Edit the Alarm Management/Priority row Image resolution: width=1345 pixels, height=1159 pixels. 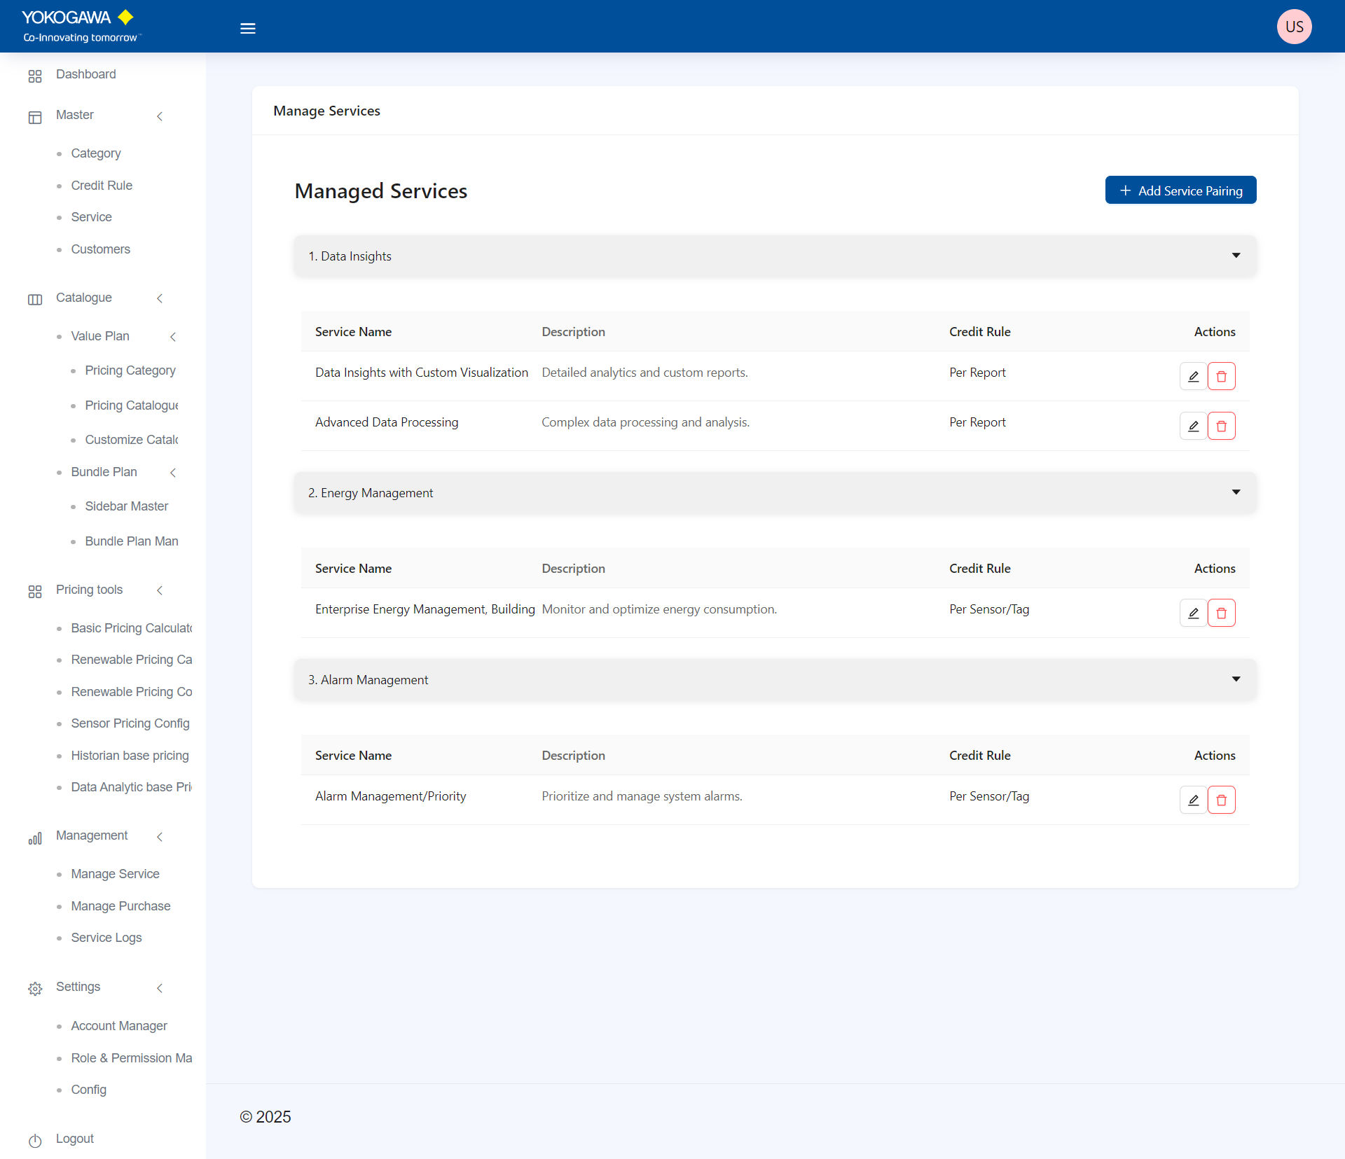pos(1193,800)
